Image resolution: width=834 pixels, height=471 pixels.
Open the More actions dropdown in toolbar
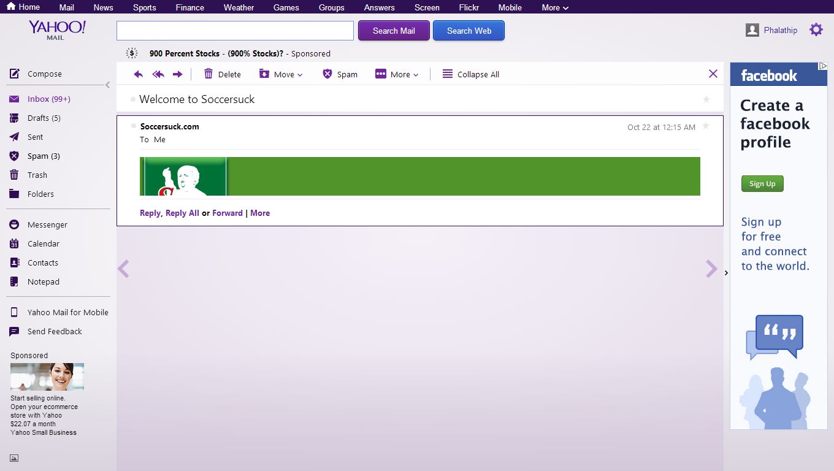[397, 74]
